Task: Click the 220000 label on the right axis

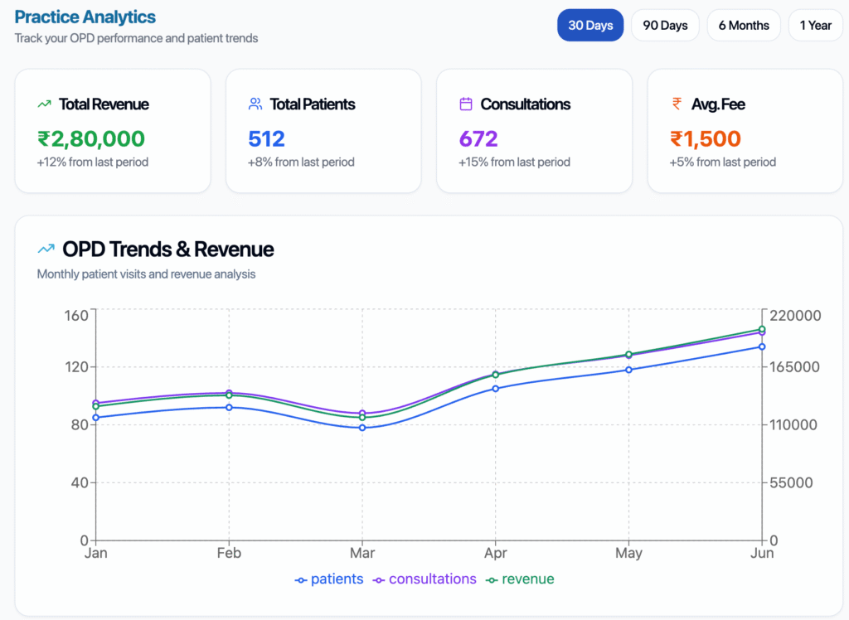Action: point(795,315)
